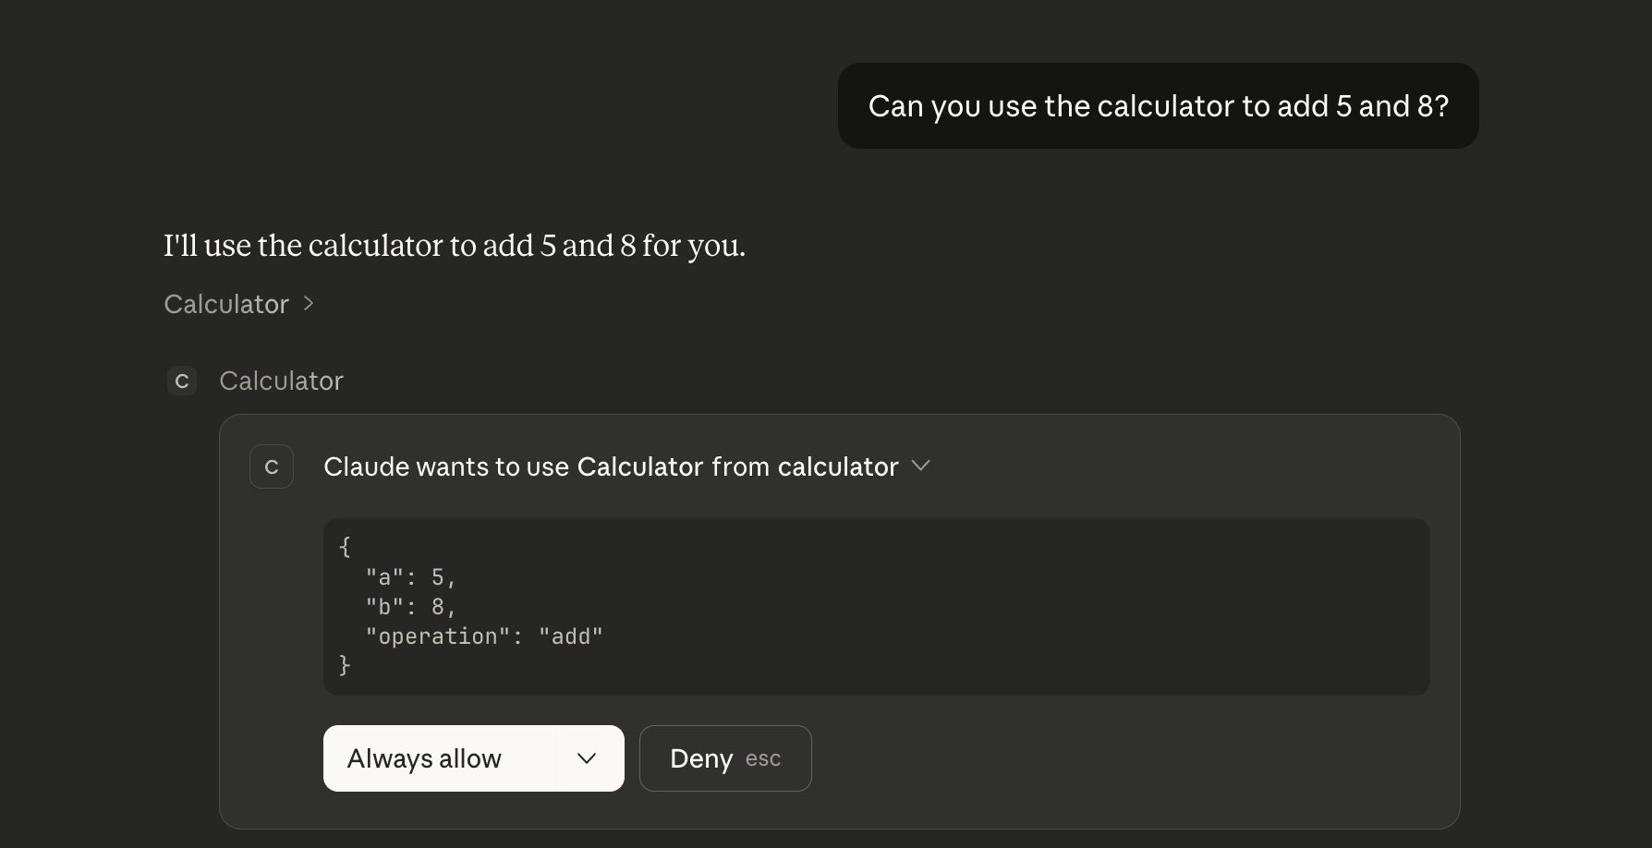Deny the Calculator tool request
This screenshot has width=1652, height=848.
click(x=699, y=758)
